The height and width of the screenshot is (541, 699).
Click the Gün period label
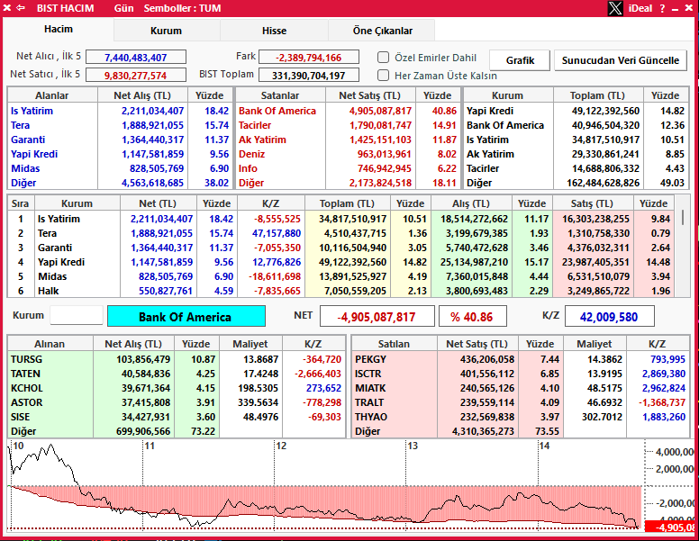point(123,8)
